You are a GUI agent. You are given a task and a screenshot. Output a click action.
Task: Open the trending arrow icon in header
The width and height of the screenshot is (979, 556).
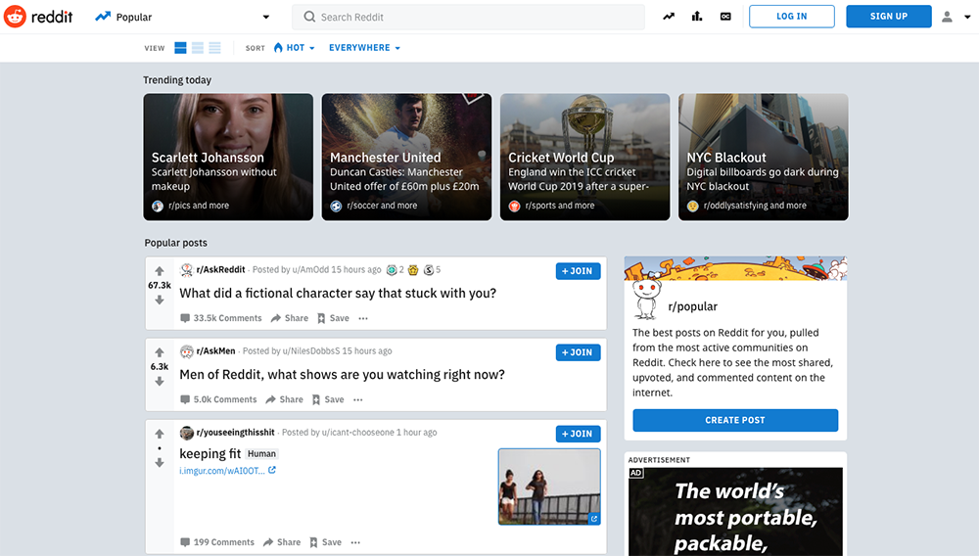(x=669, y=17)
